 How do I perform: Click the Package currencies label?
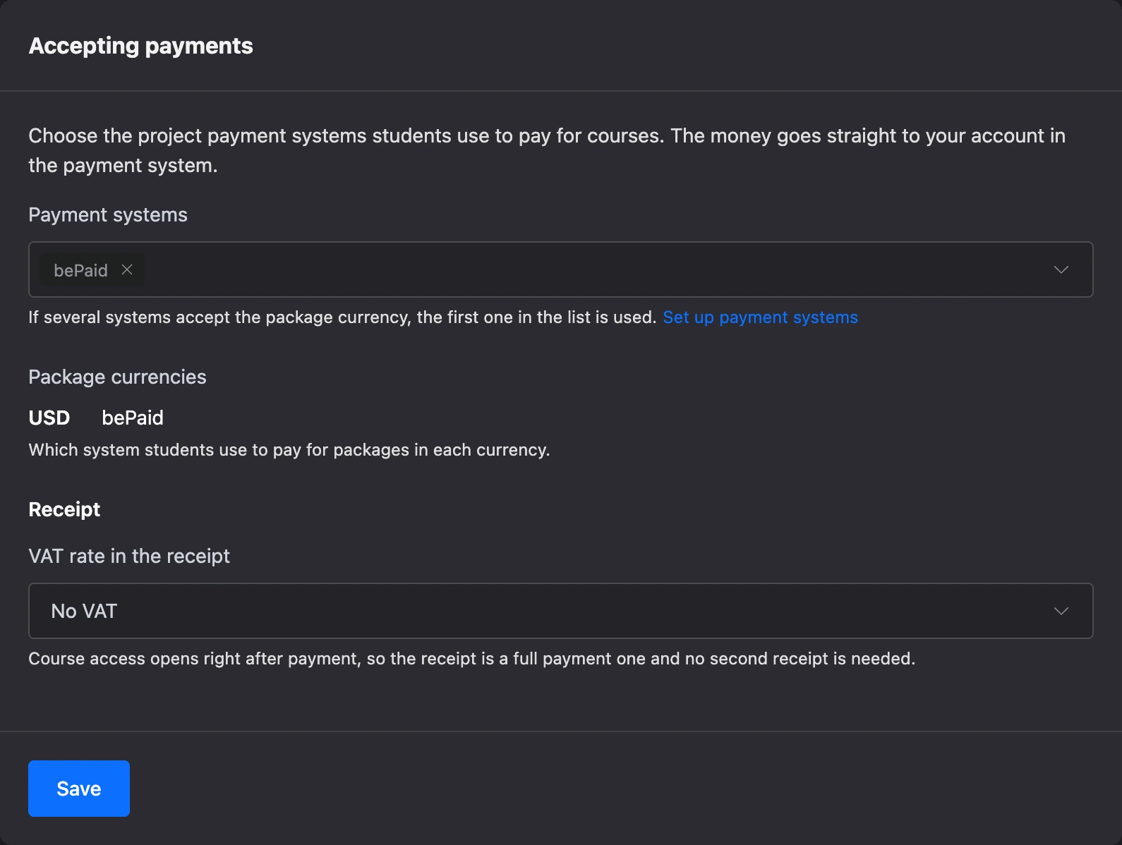click(x=117, y=377)
